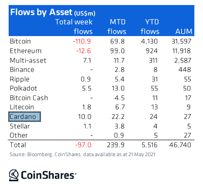203x184 pixels.
Task: Click the Flows by Asset title
Action: tap(53, 12)
